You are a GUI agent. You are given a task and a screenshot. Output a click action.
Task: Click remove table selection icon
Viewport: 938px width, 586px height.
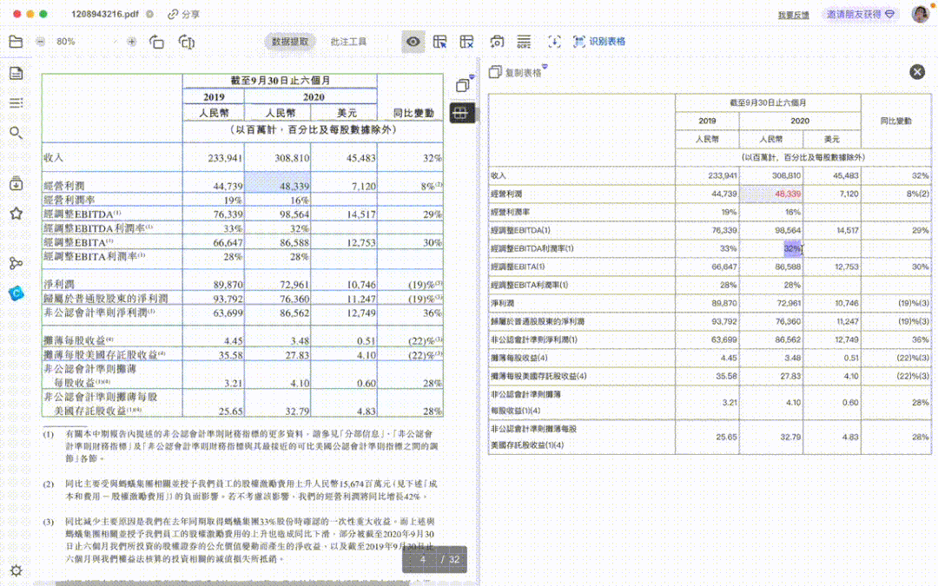[466, 42]
